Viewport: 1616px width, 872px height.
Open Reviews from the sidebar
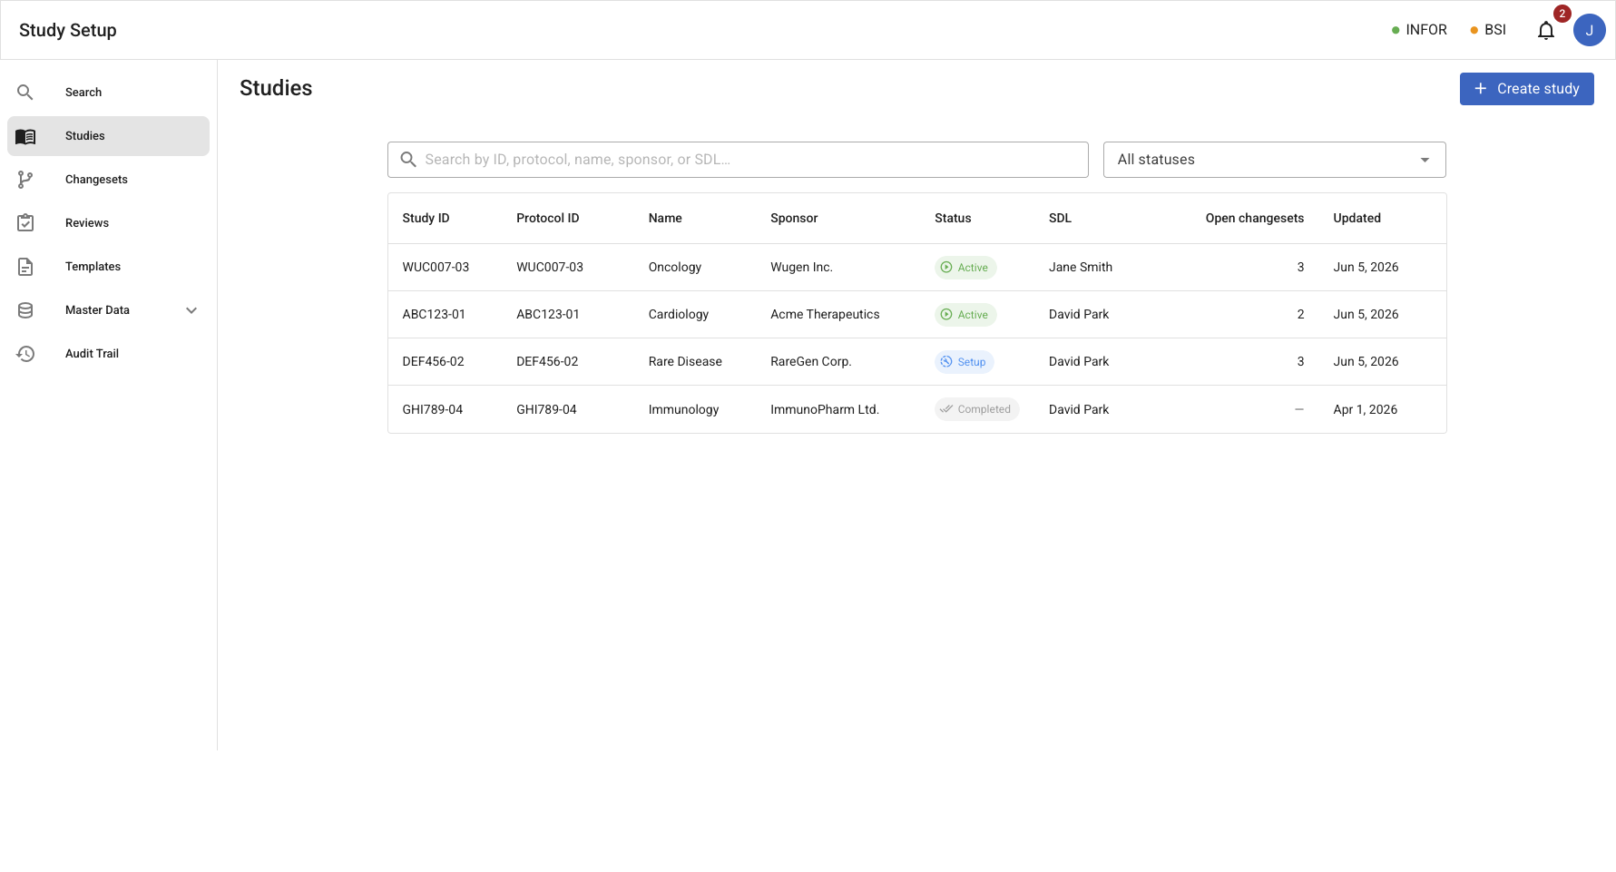tap(108, 223)
